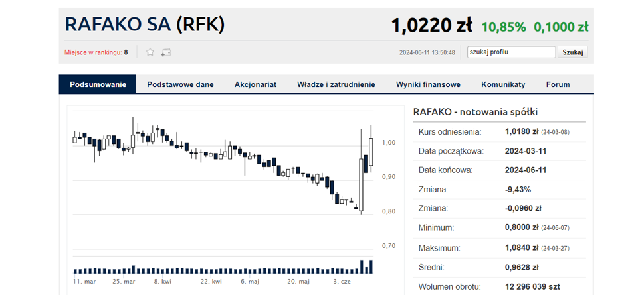Click the minimum value 0,8000 zł
Screen dimensions: 630x295
coord(522,227)
